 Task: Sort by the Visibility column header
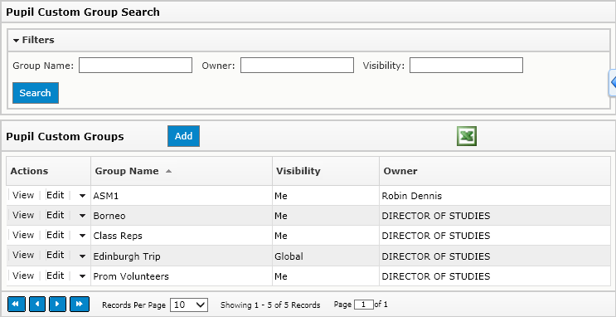point(326,171)
